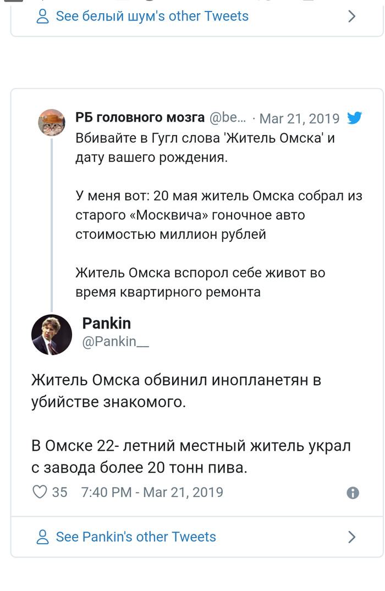Click the Pankin display name
The width and height of the screenshot is (385, 591).
click(x=107, y=324)
